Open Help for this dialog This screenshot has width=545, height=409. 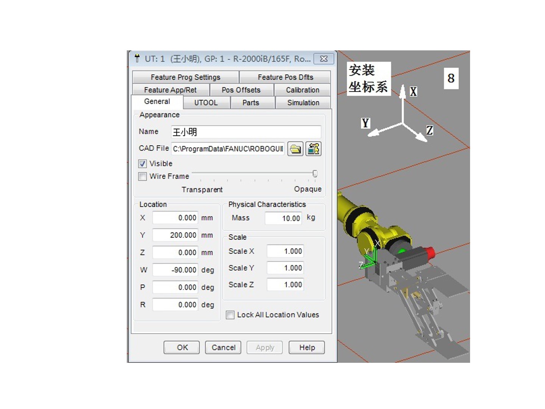(x=307, y=348)
